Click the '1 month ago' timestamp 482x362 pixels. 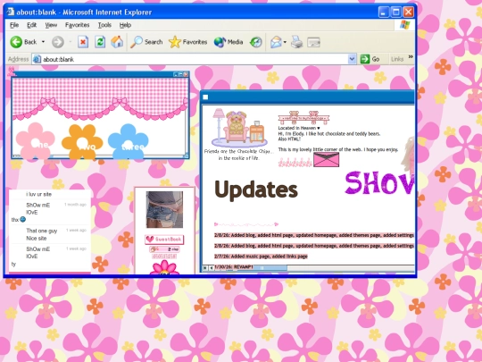[75, 205]
